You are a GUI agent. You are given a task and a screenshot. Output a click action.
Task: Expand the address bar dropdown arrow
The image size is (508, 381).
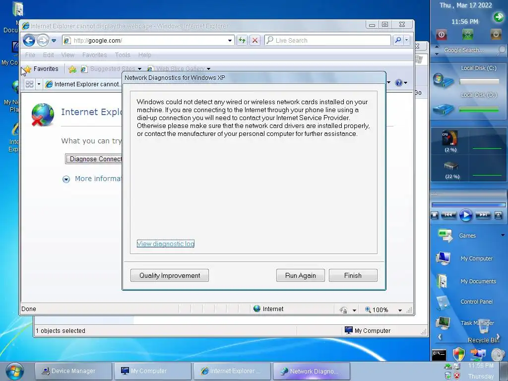point(230,41)
